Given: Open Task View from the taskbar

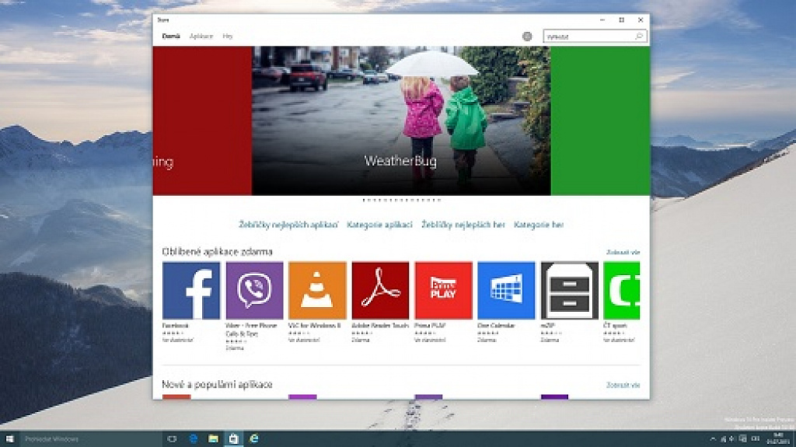Looking at the screenshot, I should click(x=172, y=439).
